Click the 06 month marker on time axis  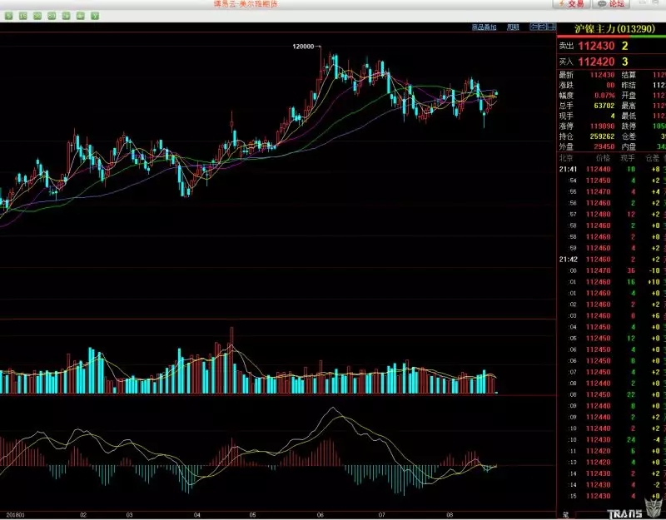click(321, 515)
